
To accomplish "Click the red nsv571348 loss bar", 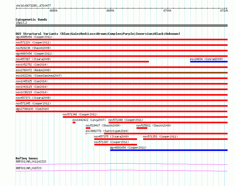I will [x=168, y=123].
